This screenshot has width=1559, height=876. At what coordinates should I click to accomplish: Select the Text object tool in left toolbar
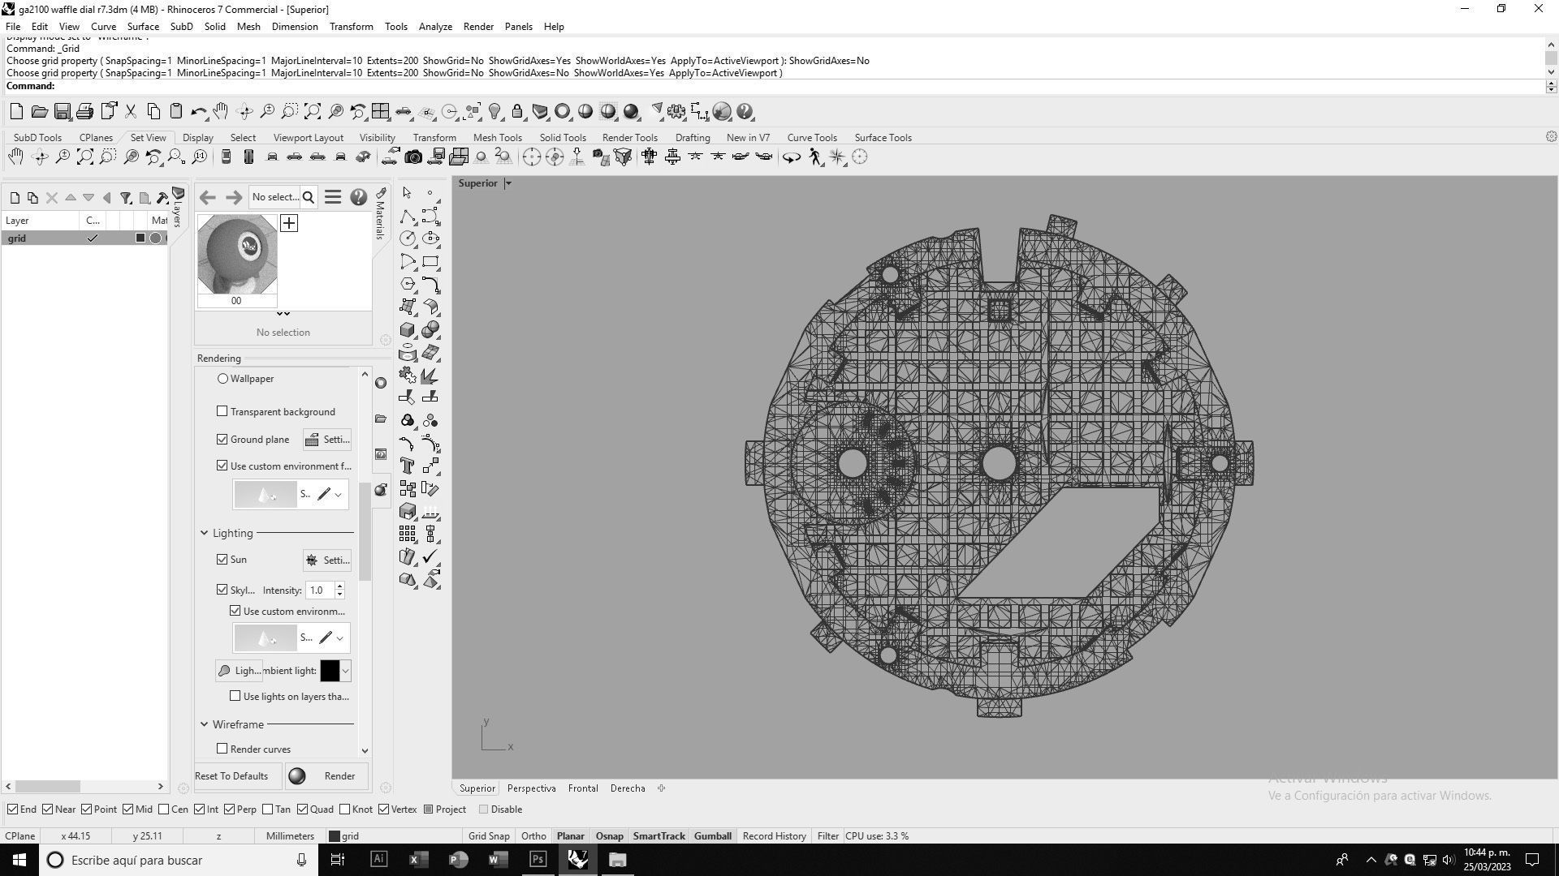(408, 466)
